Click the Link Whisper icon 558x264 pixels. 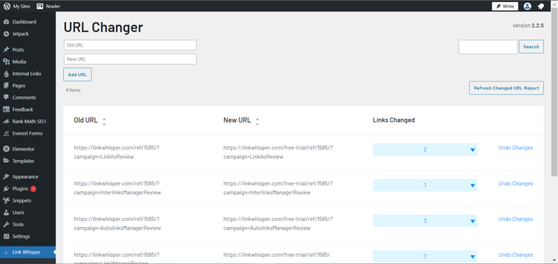click(x=6, y=252)
